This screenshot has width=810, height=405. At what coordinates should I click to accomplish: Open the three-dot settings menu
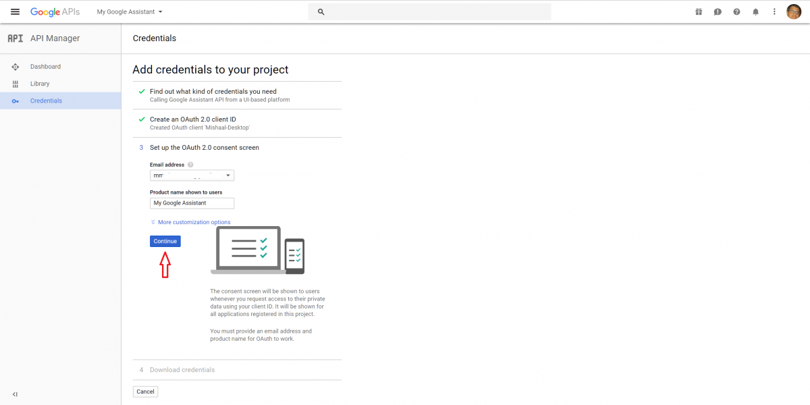(x=774, y=11)
